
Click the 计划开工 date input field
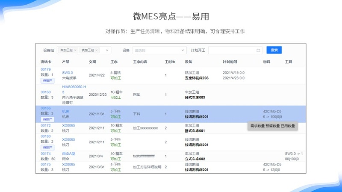[232, 50]
